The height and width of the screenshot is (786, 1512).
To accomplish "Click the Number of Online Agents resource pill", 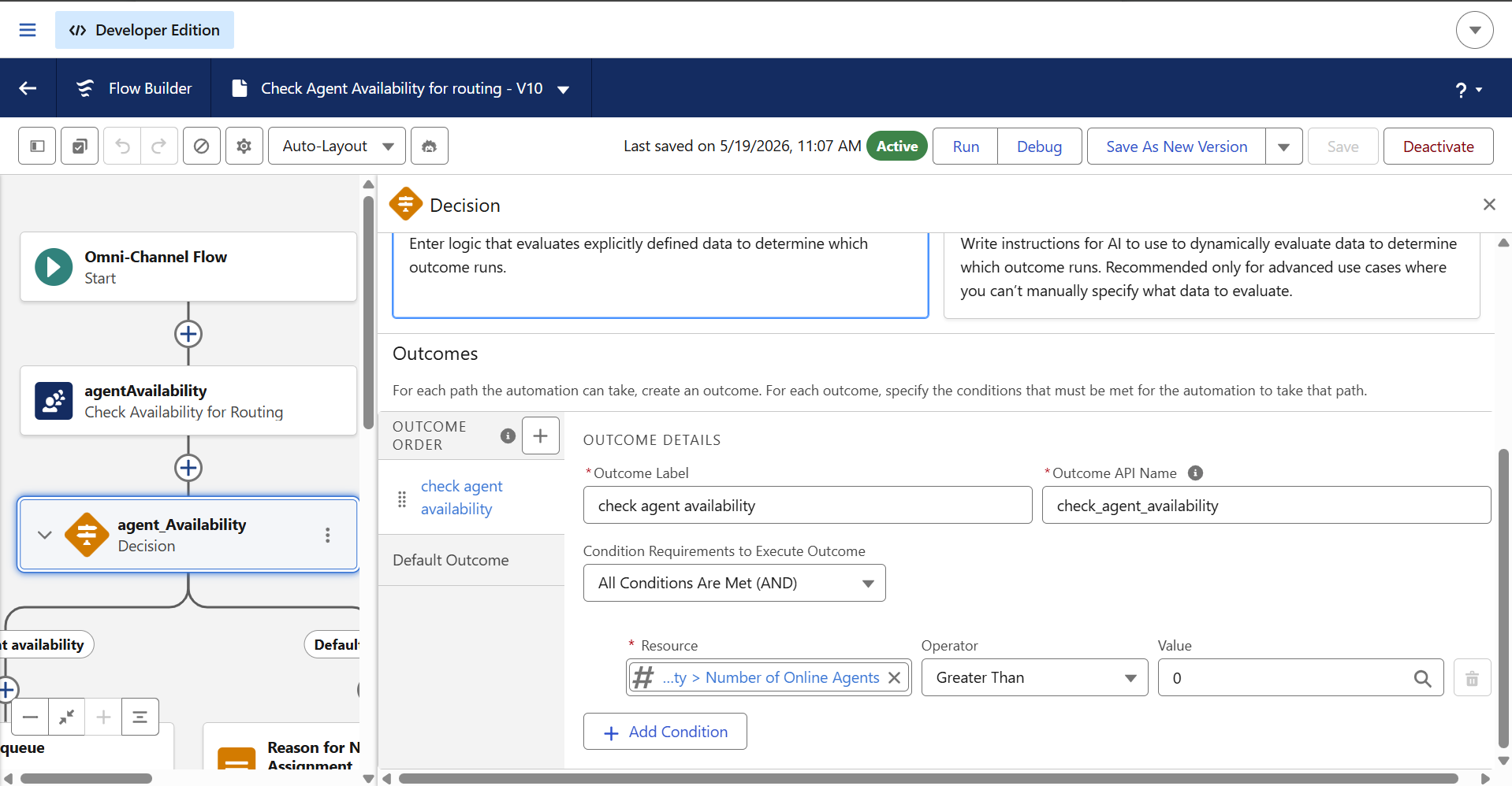I will [x=769, y=677].
